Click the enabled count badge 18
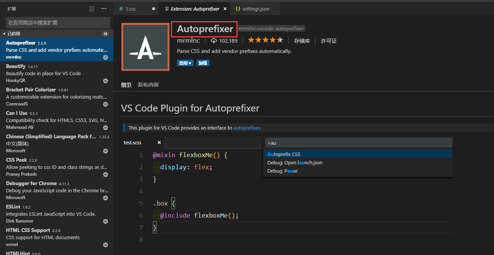This screenshot has width=494, height=255. click(x=105, y=34)
